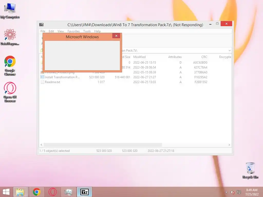Image resolution: width=263 pixels, height=197 pixels.
Task: Click modified date 2022-06-28 06:54
Action: tap(145, 67)
